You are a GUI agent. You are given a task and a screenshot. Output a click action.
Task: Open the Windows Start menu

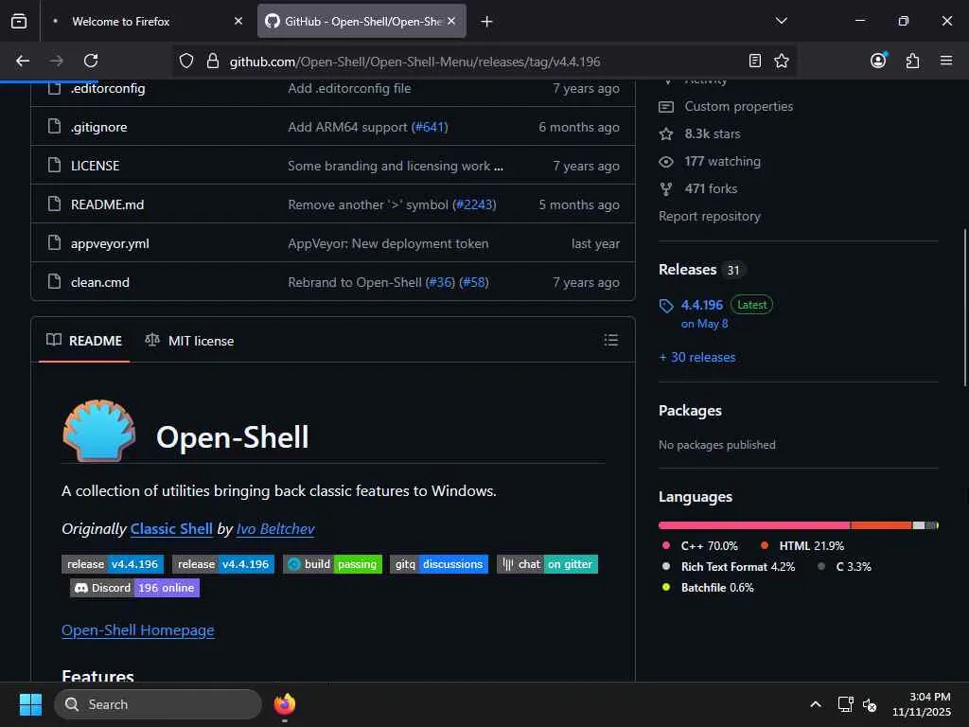click(30, 704)
